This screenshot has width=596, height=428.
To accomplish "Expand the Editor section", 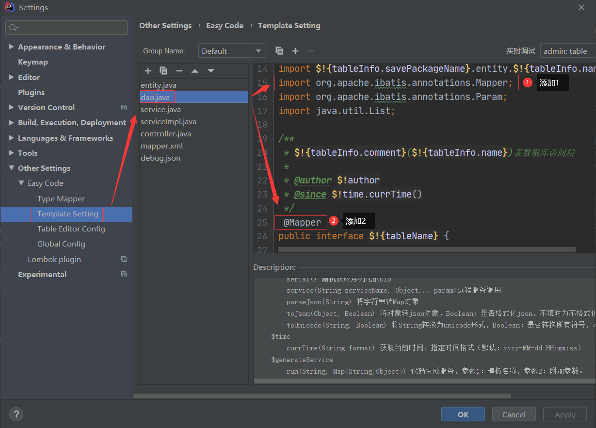I will click(x=11, y=77).
